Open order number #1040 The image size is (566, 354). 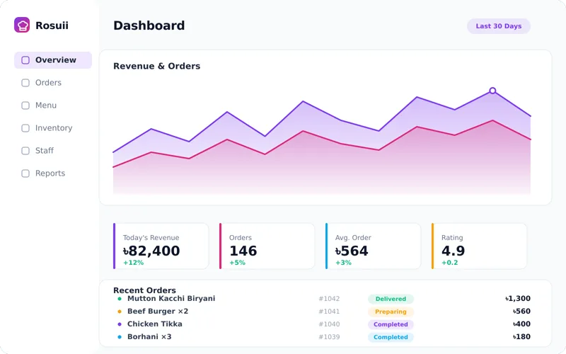[329, 324]
